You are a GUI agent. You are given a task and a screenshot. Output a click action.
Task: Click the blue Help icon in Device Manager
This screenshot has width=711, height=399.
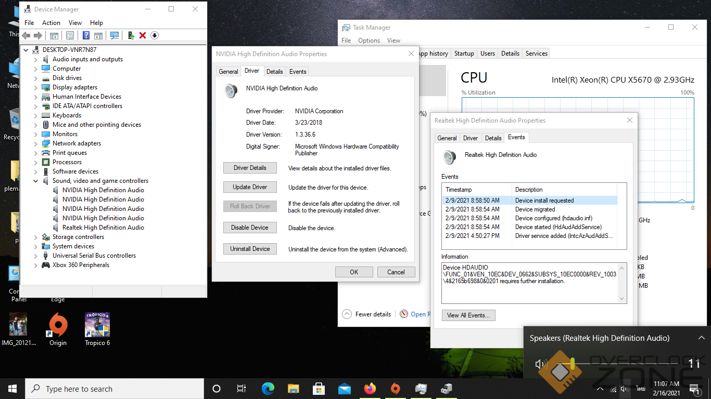click(x=86, y=35)
